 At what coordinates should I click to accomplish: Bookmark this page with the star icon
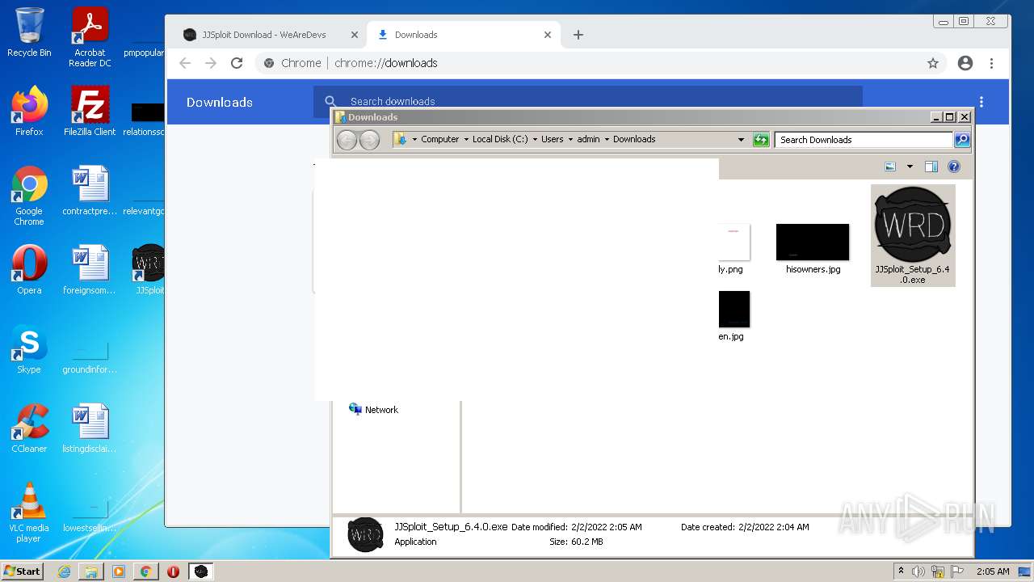[x=933, y=63]
